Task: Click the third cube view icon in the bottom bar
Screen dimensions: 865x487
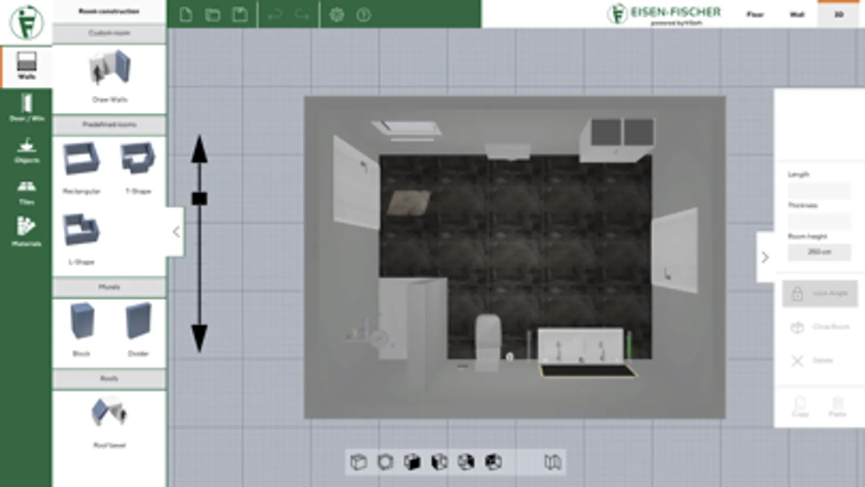Action: [412, 462]
